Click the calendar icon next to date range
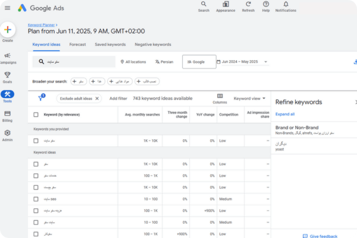The height and width of the screenshot is (238, 357). click(218, 62)
